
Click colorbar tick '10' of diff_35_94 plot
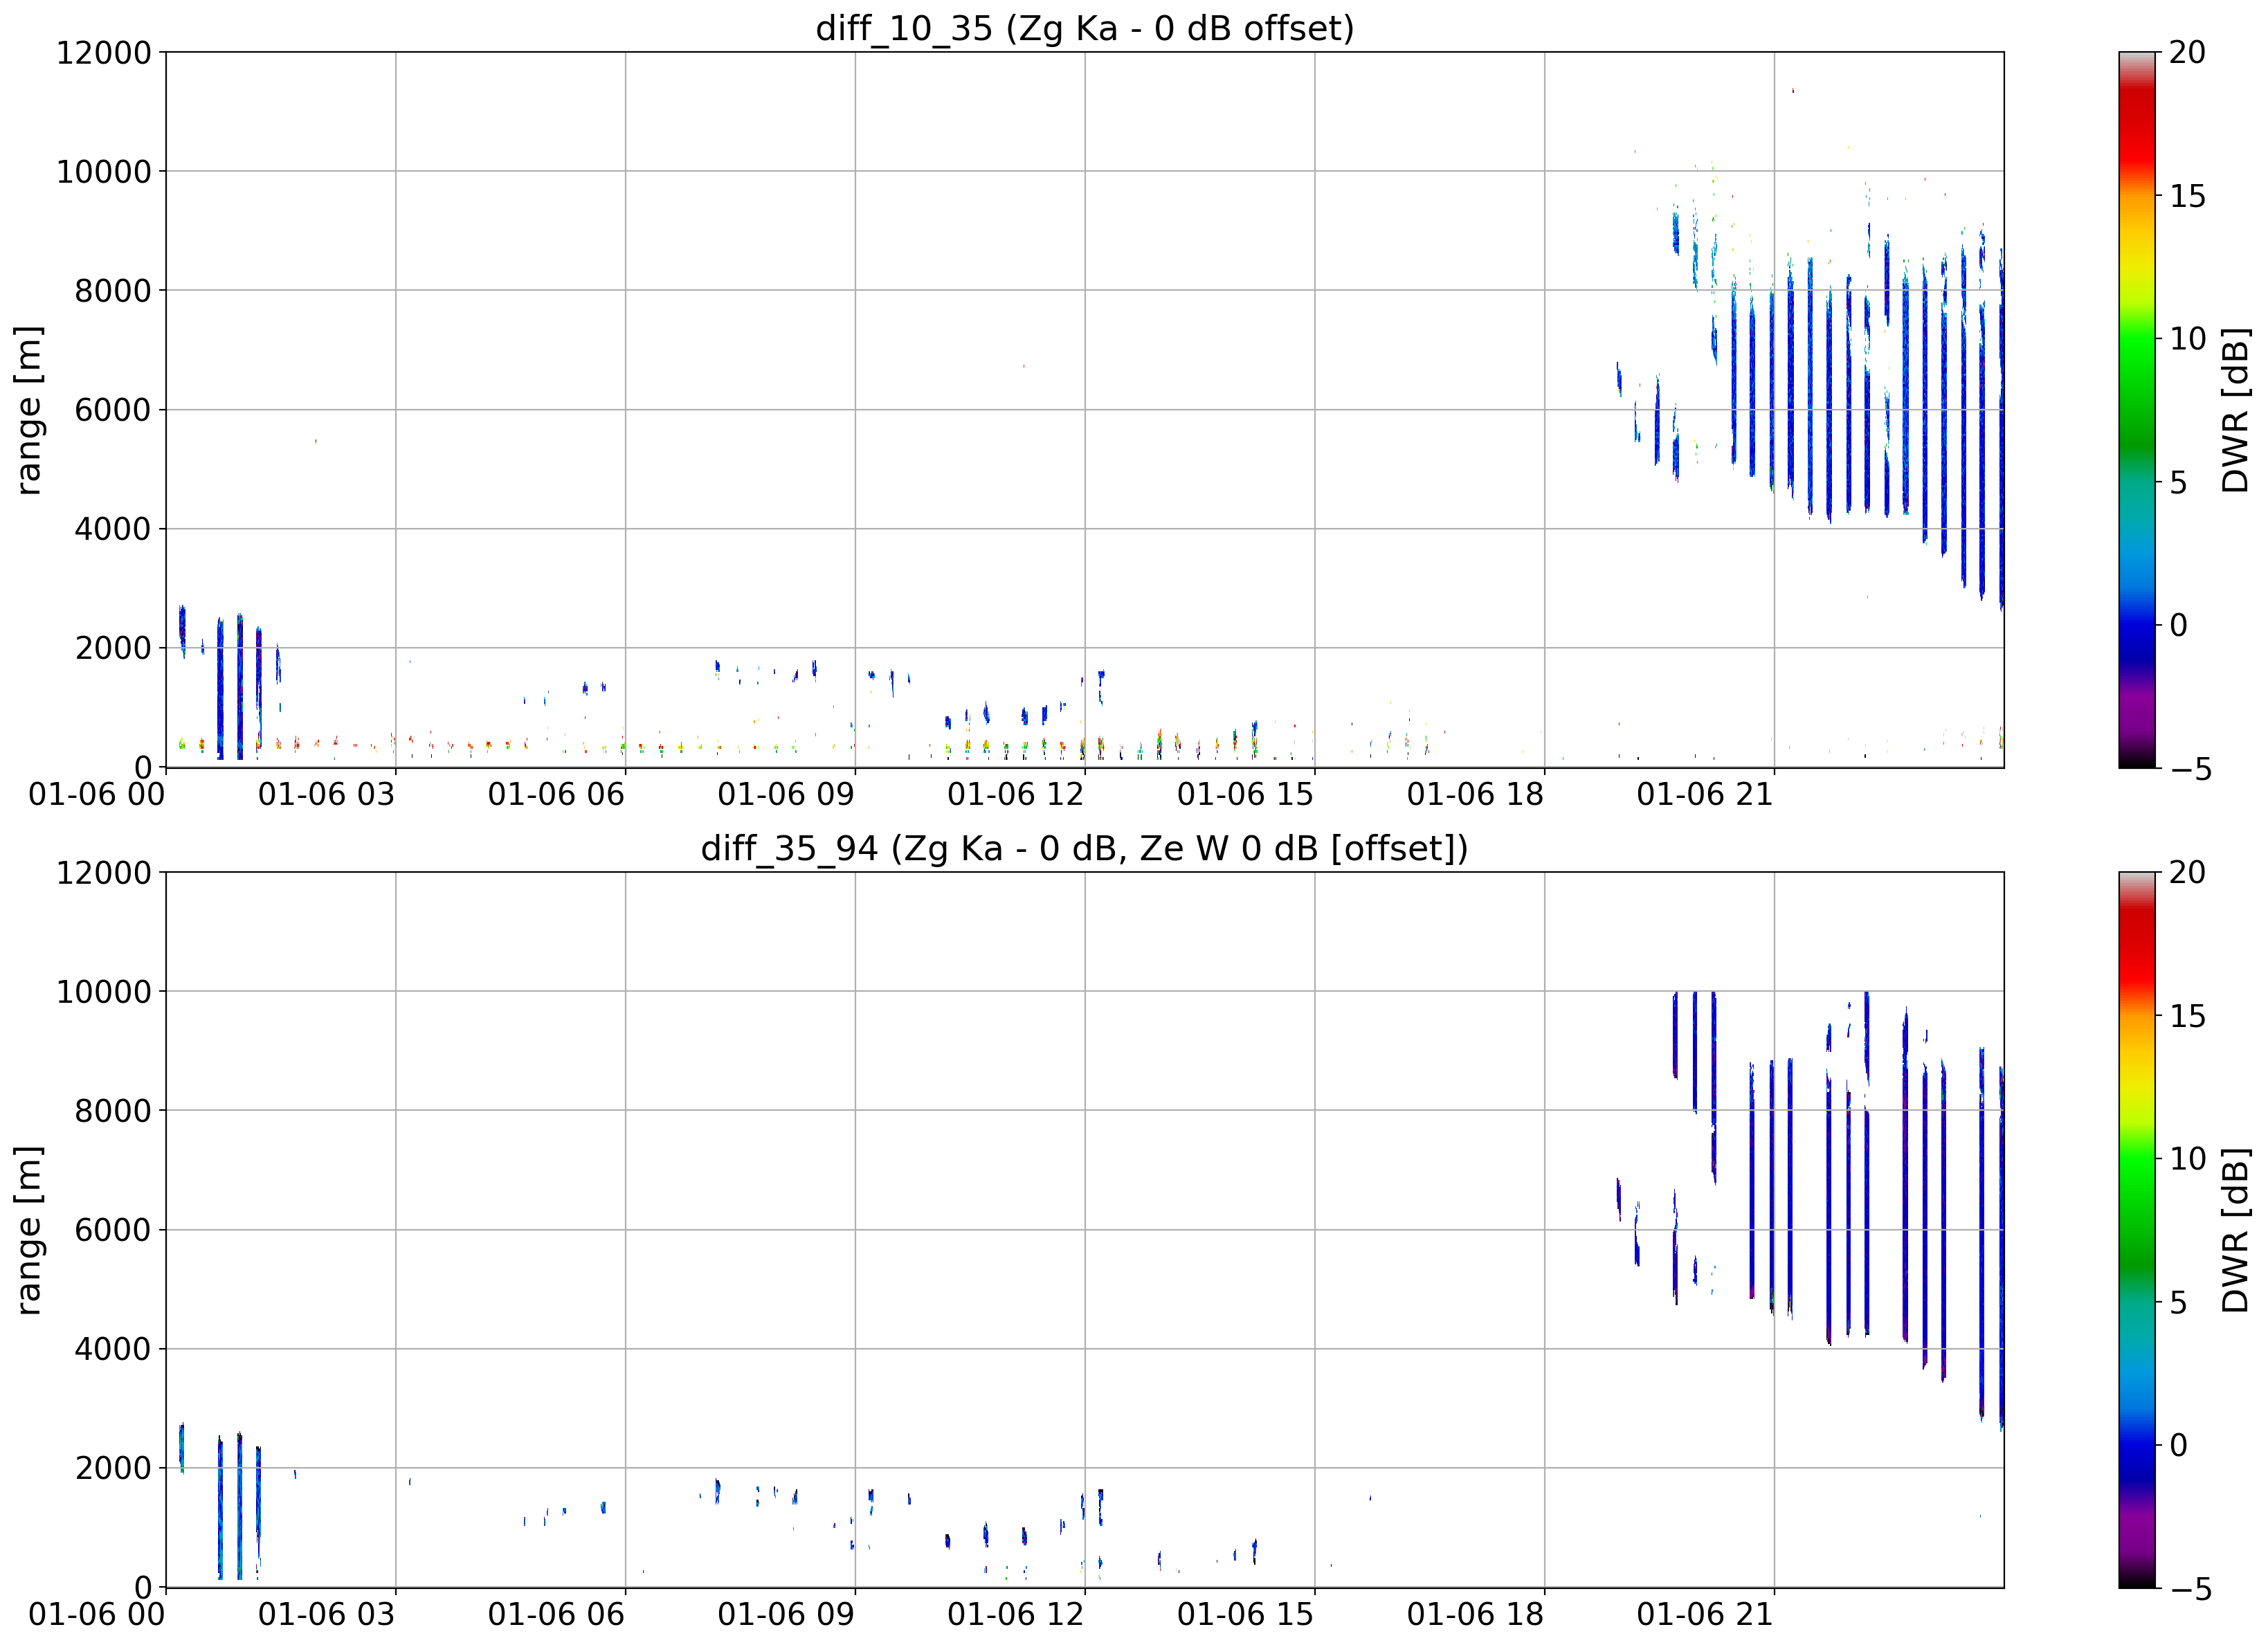pyautogui.click(x=2188, y=1159)
